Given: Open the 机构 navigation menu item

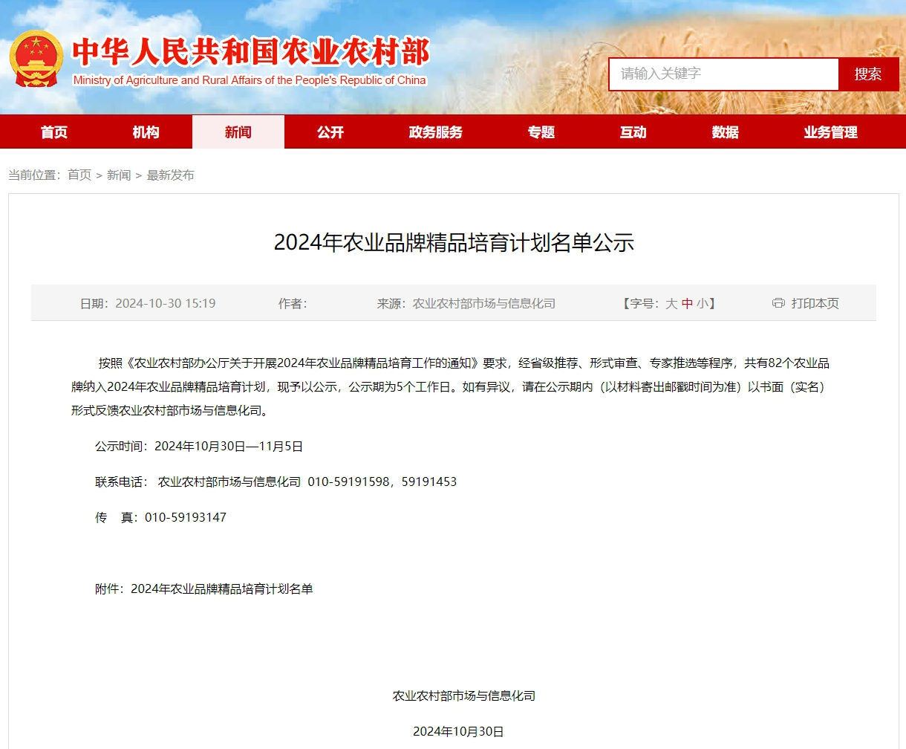Looking at the screenshot, I should point(146,132).
